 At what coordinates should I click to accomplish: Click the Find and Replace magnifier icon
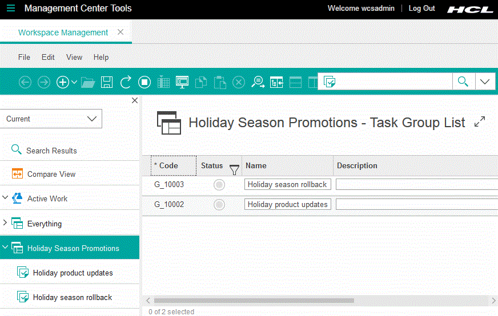click(x=258, y=82)
